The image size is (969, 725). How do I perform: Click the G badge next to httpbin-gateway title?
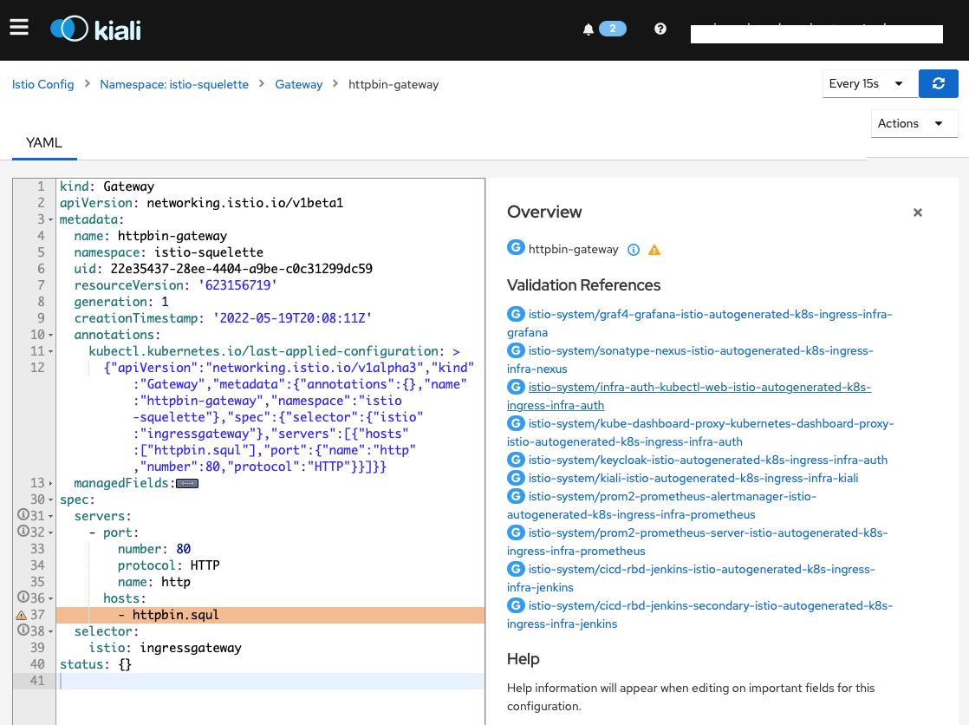[x=516, y=247]
